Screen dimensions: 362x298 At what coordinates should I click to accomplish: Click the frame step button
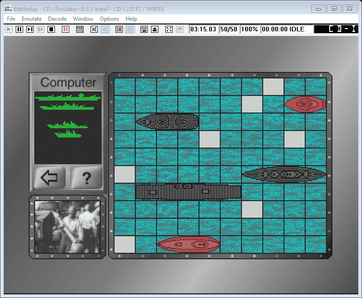click(x=30, y=29)
